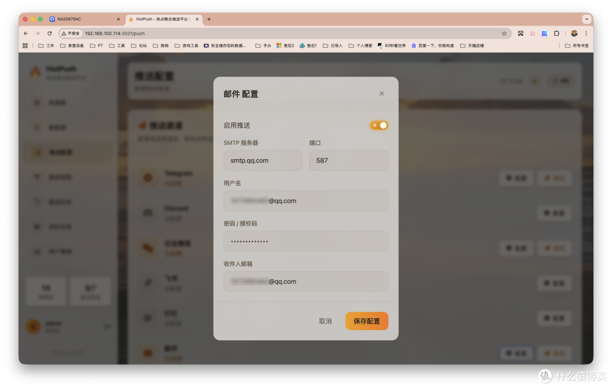Save settings using 保存配置 button
This screenshot has width=612, height=389.
pos(367,321)
